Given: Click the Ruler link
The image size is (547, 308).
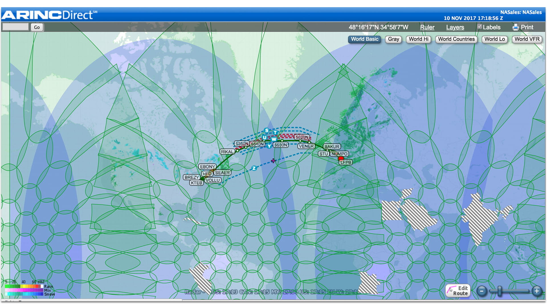Looking at the screenshot, I should click(x=427, y=27).
